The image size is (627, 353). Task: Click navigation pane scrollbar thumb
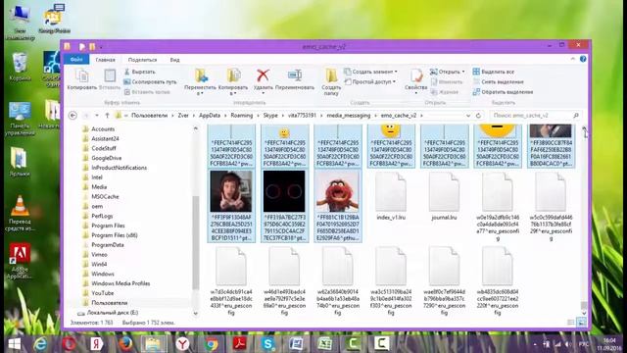click(196, 242)
